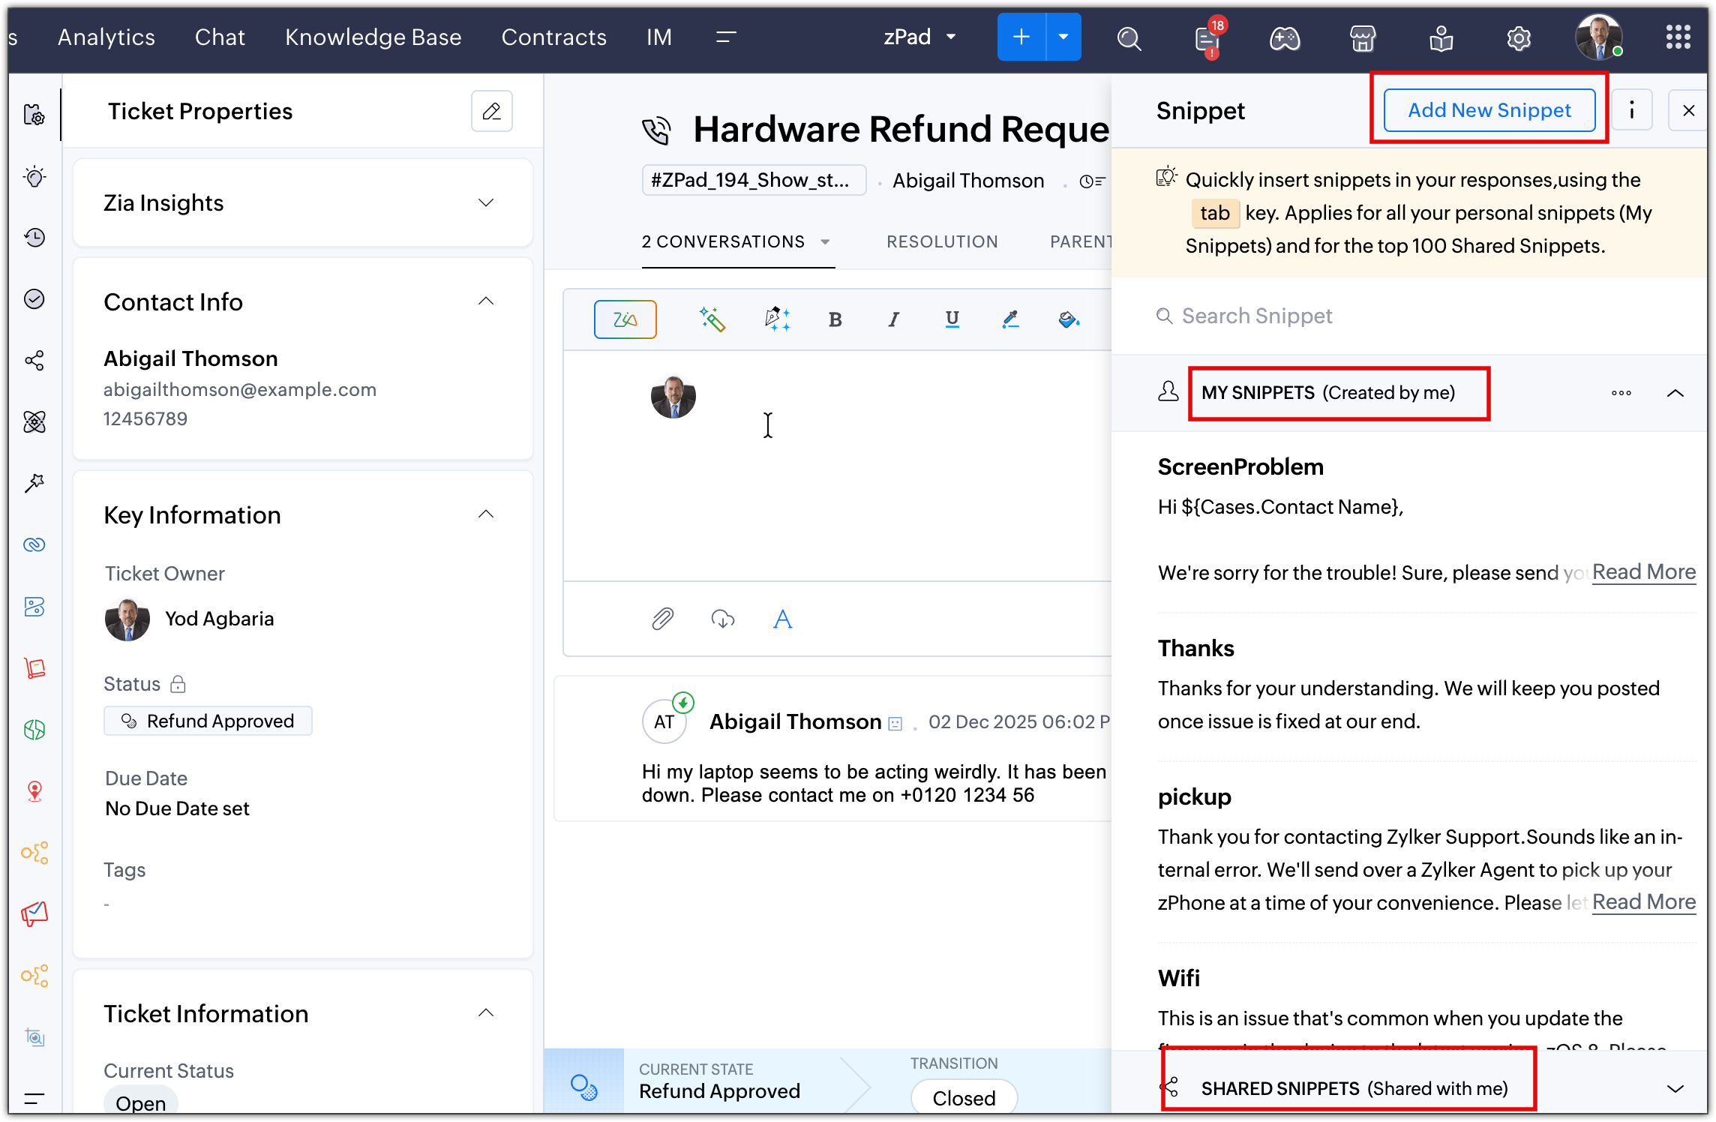
Task: Click the notifications icon with badge 18
Action: (1207, 37)
